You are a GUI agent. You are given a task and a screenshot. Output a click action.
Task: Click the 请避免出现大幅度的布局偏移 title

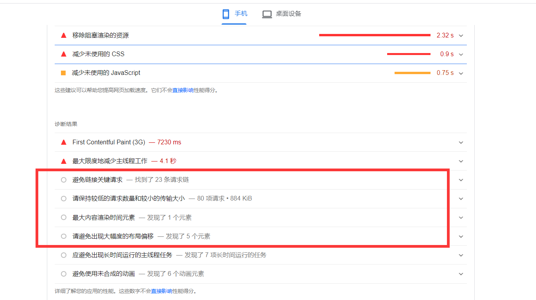click(113, 236)
